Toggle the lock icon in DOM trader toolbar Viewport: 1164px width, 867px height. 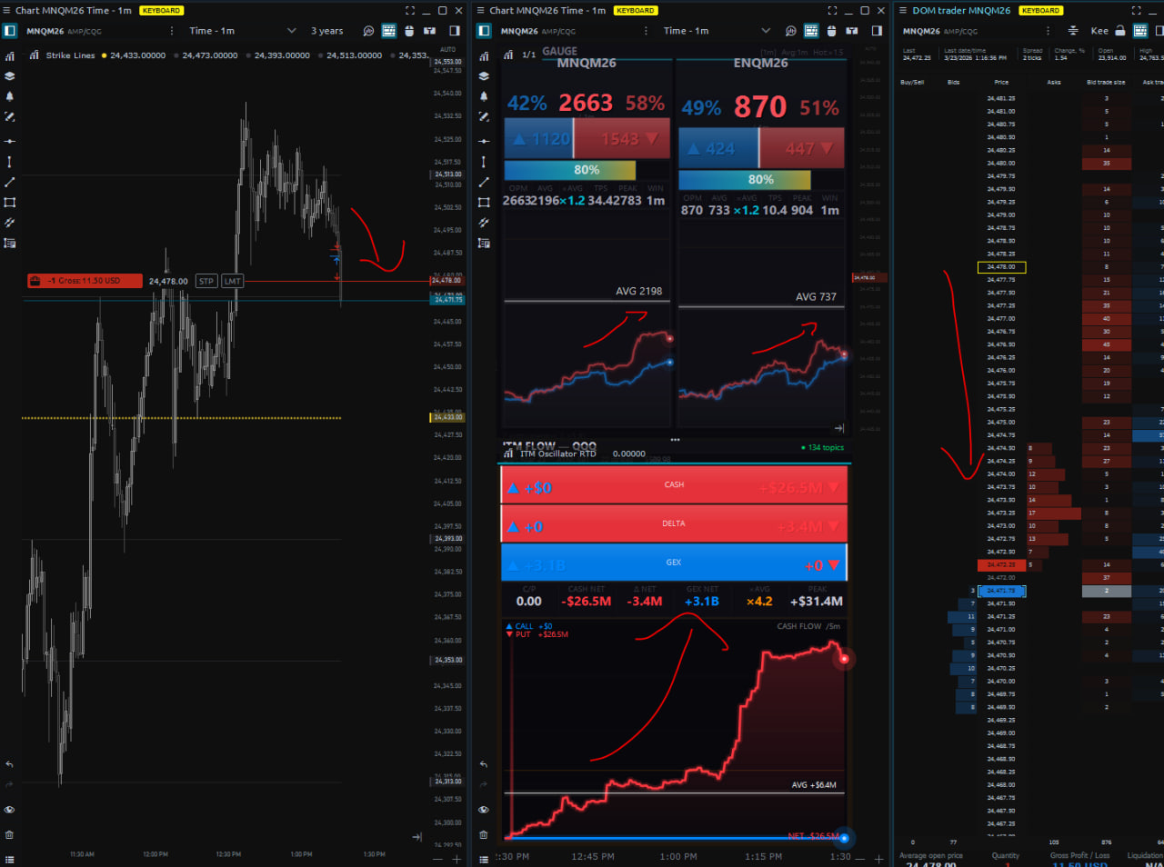point(1120,31)
